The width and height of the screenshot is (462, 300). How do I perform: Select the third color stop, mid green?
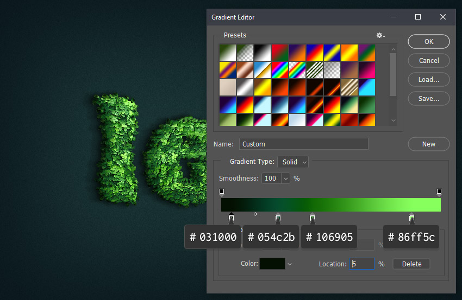[313, 218]
